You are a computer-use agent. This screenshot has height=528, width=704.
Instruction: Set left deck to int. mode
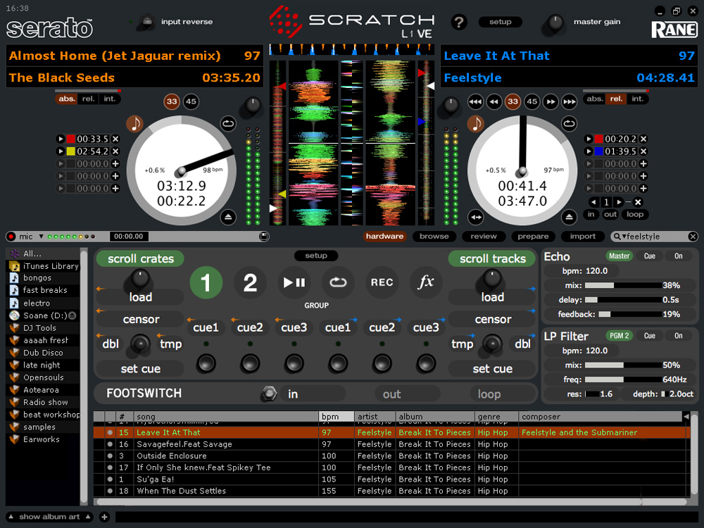110,99
